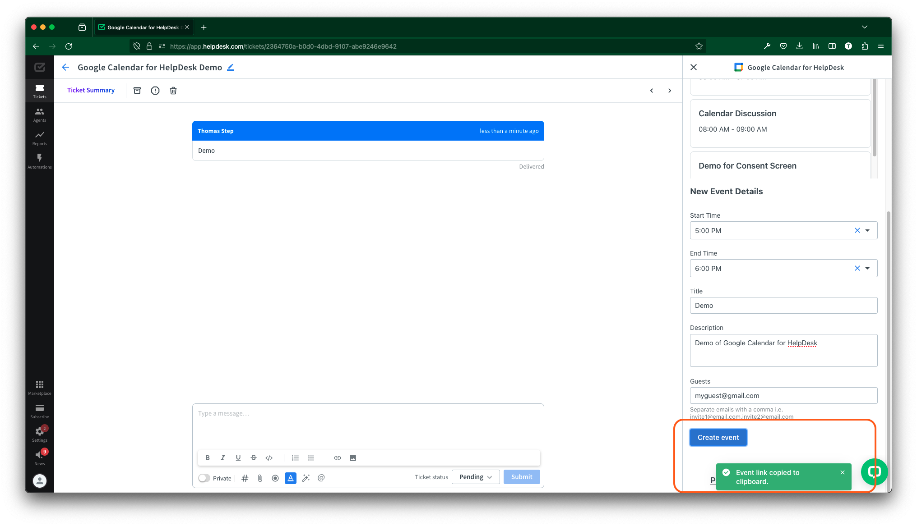Click the Guests email input field
This screenshot has width=917, height=526.
783,395
